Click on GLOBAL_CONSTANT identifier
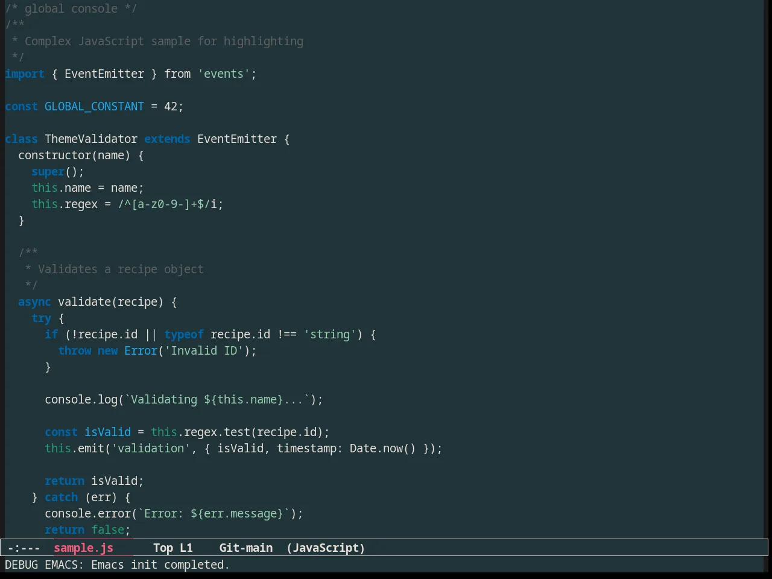 coord(94,106)
